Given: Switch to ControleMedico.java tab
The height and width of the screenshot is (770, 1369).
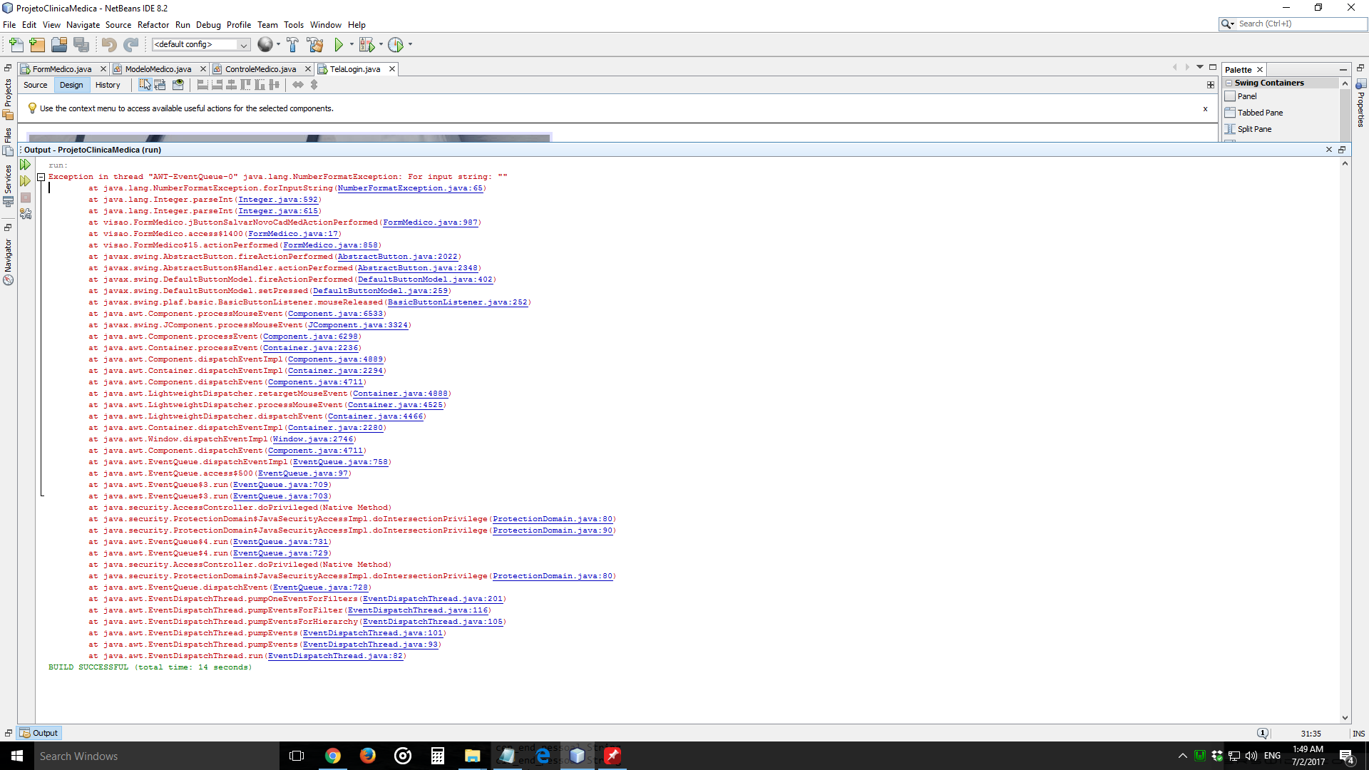Looking at the screenshot, I should pyautogui.click(x=260, y=69).
